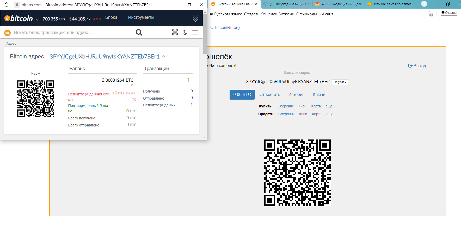461x225 pixels.
Task: Click Сбербанк in the Купить row
Action: (285, 106)
